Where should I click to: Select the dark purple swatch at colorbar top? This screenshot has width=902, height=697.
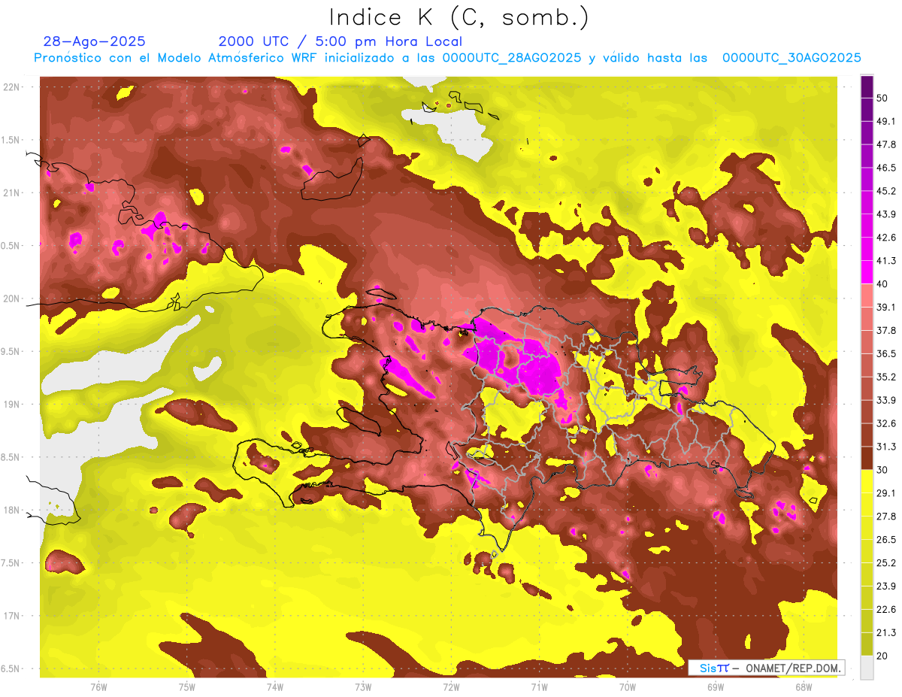[867, 86]
